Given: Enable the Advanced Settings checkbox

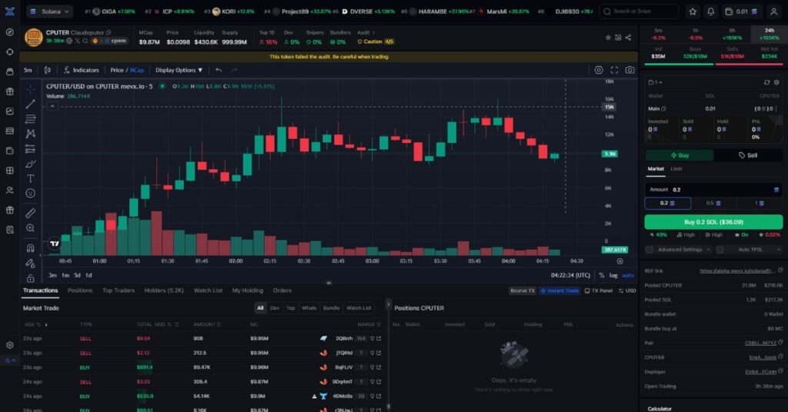Looking at the screenshot, I should point(649,249).
